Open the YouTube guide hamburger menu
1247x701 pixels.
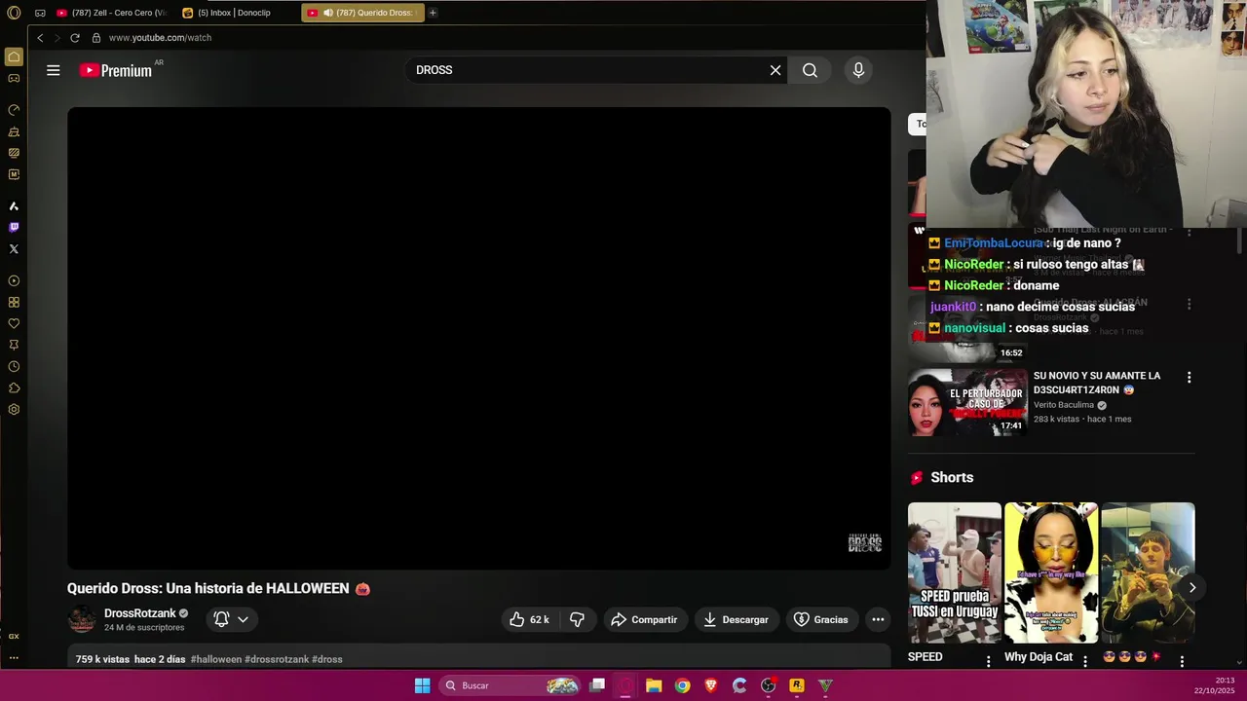tap(54, 70)
